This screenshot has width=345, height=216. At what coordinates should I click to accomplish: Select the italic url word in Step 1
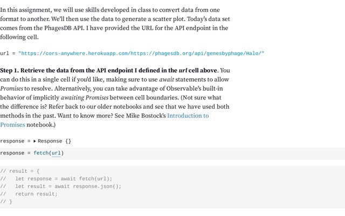(183, 71)
